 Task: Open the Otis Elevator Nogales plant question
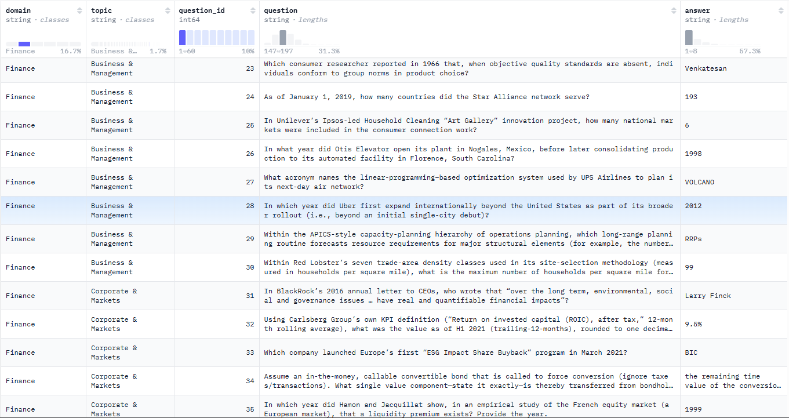point(470,154)
